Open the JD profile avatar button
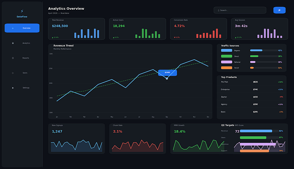 pos(279,10)
